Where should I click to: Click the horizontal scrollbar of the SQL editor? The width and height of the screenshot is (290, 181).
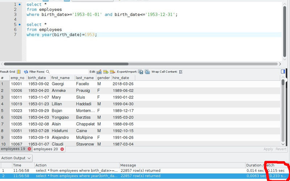pyautogui.click(x=66, y=64)
